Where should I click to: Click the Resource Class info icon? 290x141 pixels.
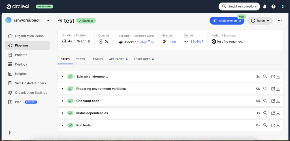[x=153, y=42]
